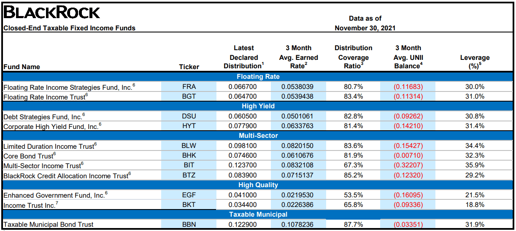Image resolution: width=516 pixels, height=231 pixels.
Task: Click the November 30, 2021 date text
Action: 365,28
